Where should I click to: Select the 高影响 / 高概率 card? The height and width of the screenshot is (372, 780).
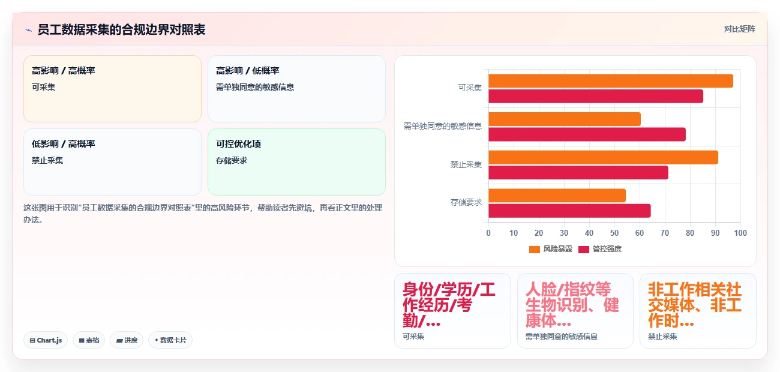112,89
